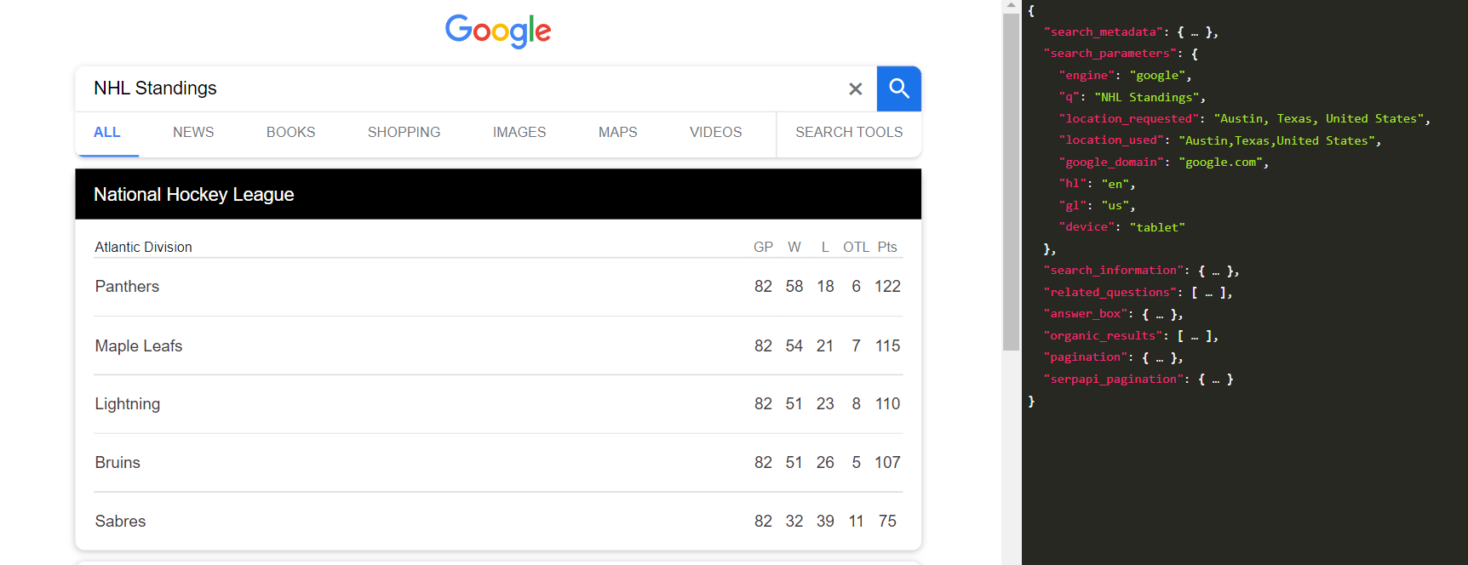Open the MAPS search tab
The image size is (1468, 565).
pos(617,132)
